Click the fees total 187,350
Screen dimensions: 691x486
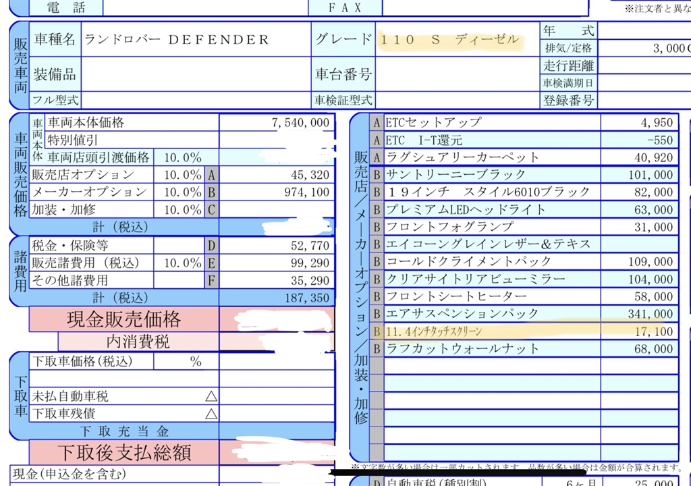[307, 298]
